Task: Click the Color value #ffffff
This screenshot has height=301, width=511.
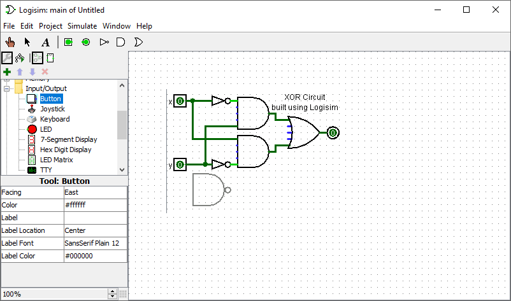Action: [94, 205]
